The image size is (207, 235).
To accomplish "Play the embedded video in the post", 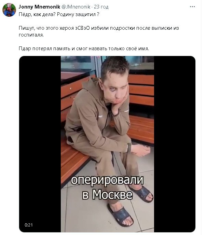I will point(107,144).
